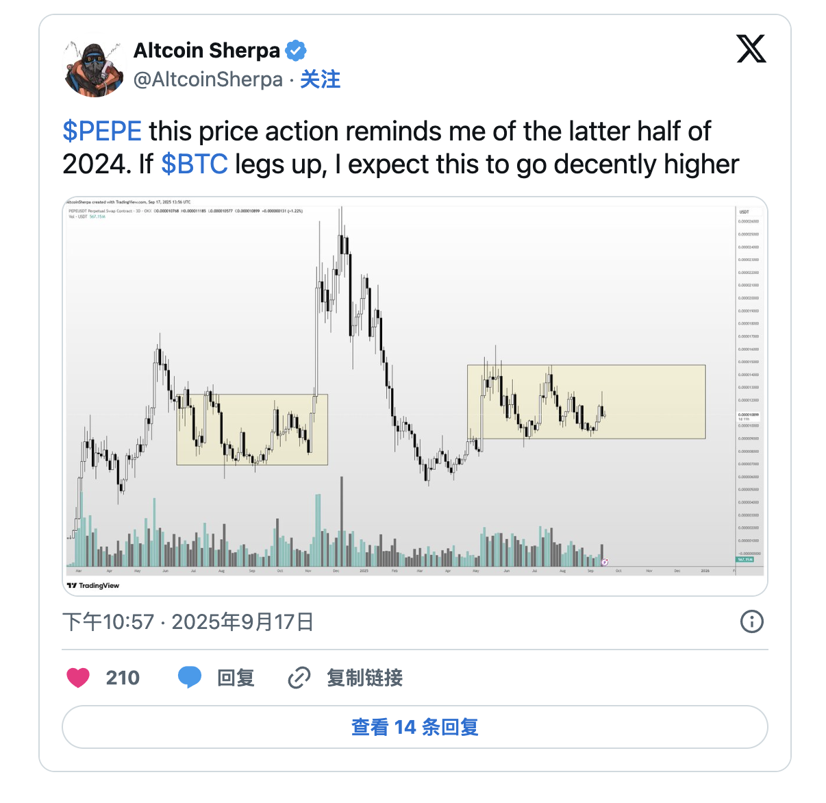Click the TradingView logo in the chart
826x803 pixels.
click(x=93, y=585)
